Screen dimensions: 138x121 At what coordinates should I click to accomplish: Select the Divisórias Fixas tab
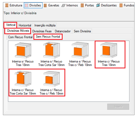click(42, 31)
